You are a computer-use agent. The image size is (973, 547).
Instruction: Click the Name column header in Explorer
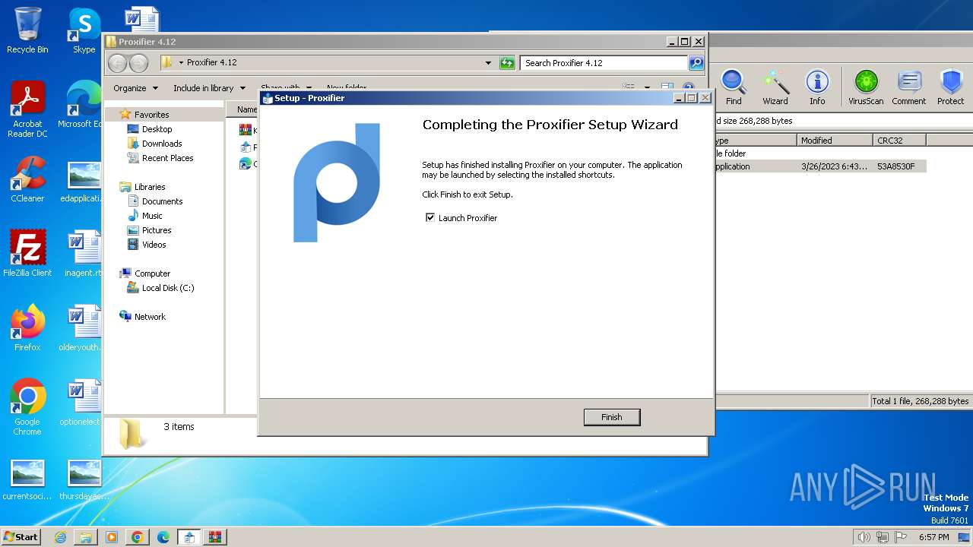(242, 109)
